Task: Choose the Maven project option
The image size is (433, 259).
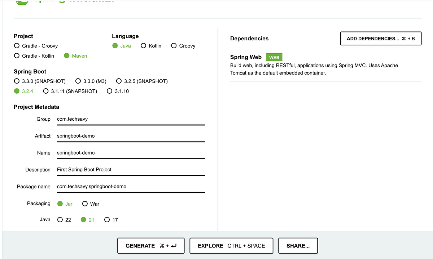Action: pos(75,56)
